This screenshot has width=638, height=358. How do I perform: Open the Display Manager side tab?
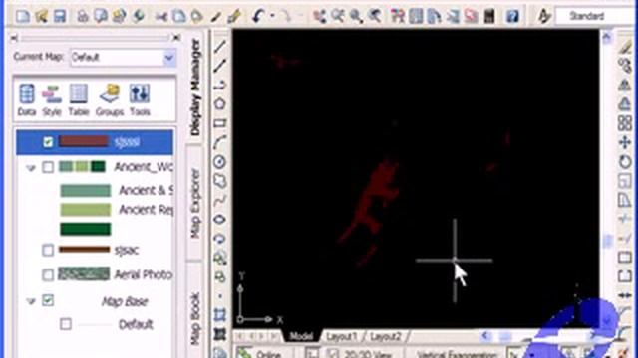195,87
